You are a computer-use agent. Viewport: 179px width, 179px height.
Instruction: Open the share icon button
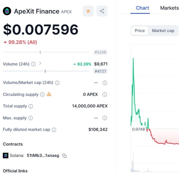point(102,11)
